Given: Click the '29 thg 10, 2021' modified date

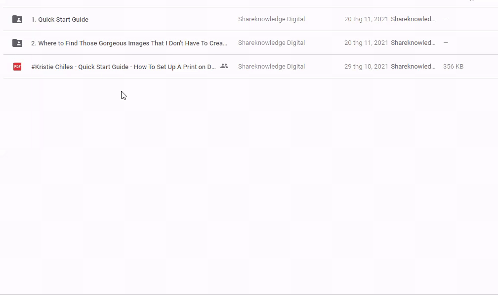Looking at the screenshot, I should coord(366,67).
